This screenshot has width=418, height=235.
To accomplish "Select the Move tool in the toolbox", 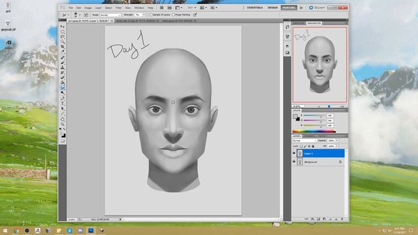I will coord(63,26).
